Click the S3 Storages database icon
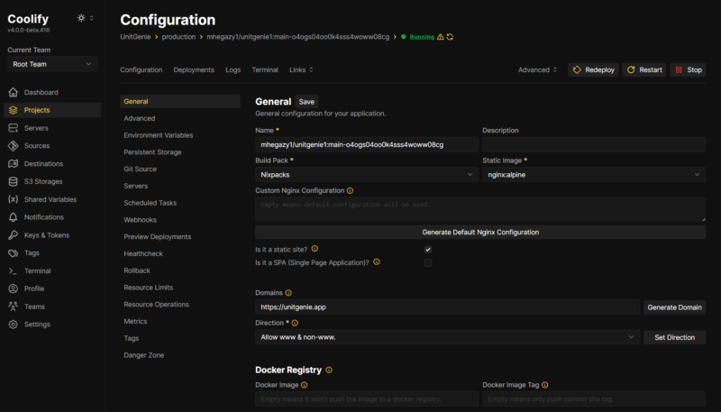Image resolution: width=721 pixels, height=412 pixels. tap(13, 181)
